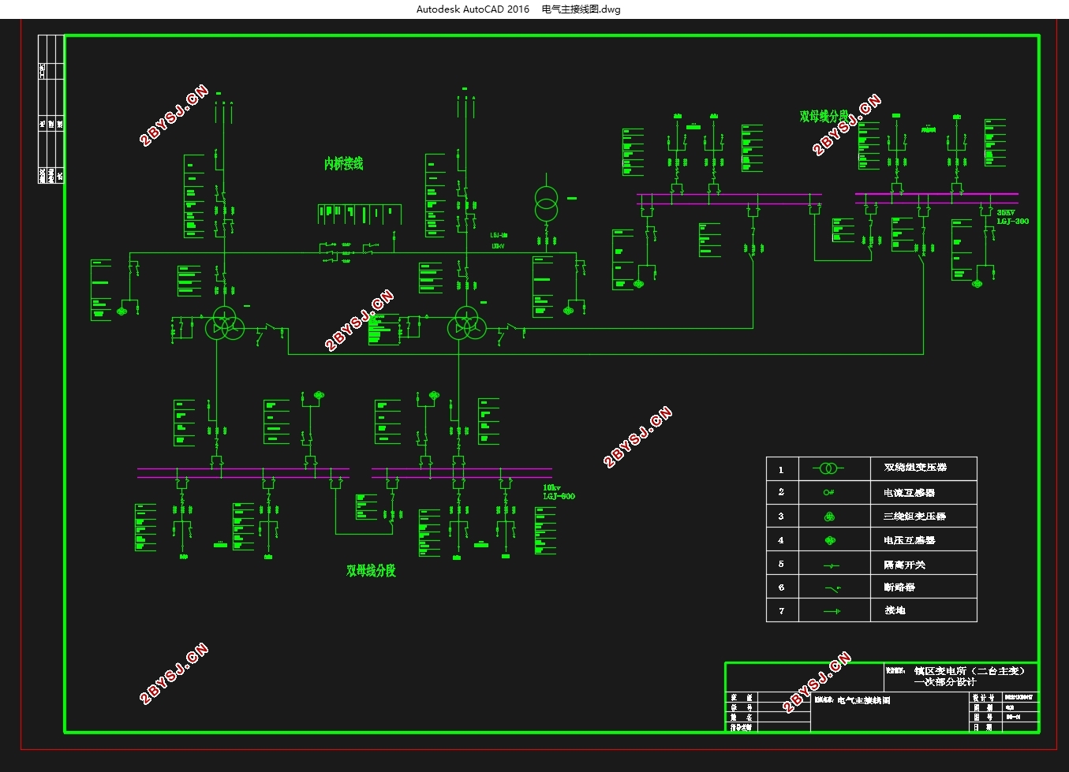Pick the current transformer symbol in legend row 2
This screenshot has height=772, width=1069.
point(828,492)
